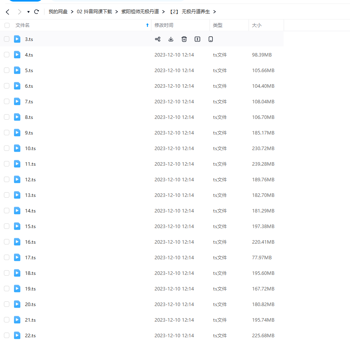Check the box for 10.ts
This screenshot has width=350, height=347.
click(7, 148)
